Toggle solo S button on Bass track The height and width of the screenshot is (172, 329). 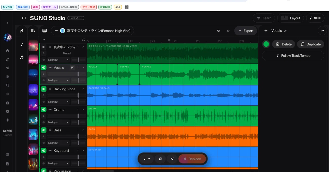[x=44, y=136]
